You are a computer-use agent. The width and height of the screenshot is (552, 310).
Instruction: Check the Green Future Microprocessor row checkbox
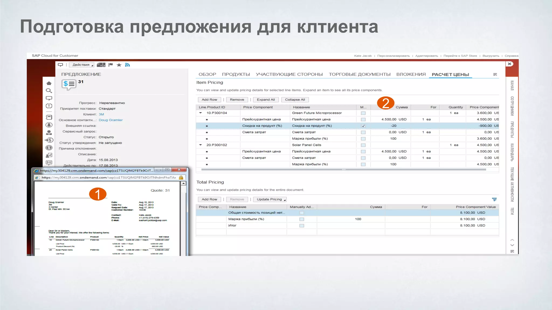(x=363, y=113)
